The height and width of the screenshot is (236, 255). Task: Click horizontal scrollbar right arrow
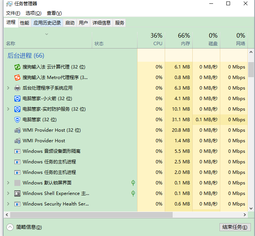245,215
